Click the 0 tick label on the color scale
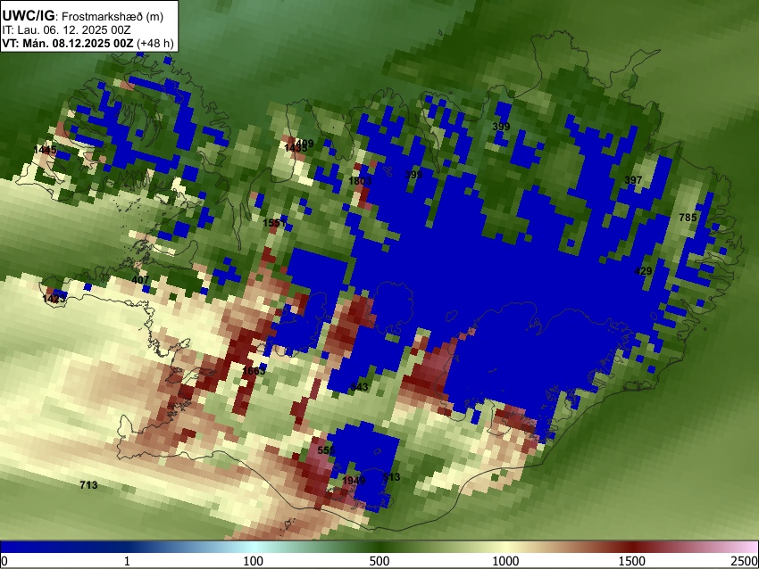The height and width of the screenshot is (569, 759). (x=4, y=561)
